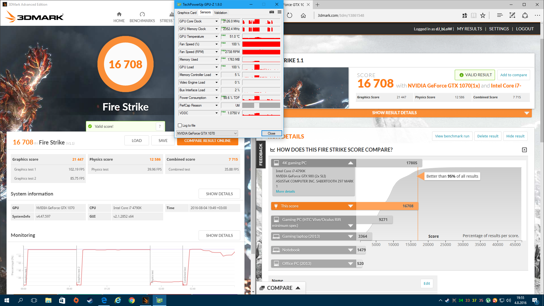Click the Valid score help question mark
544x306 pixels.
click(x=160, y=126)
